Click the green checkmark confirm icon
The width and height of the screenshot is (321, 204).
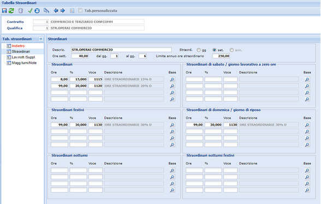[x=30, y=11]
